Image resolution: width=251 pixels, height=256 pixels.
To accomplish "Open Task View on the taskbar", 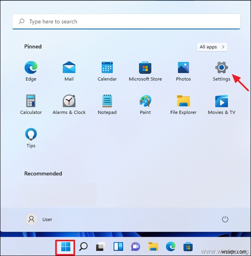I will pos(100,247).
